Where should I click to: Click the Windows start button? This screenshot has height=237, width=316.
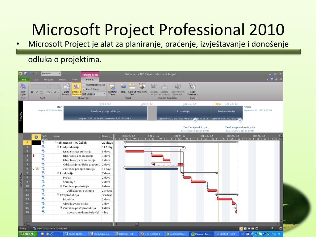click(x=28, y=234)
